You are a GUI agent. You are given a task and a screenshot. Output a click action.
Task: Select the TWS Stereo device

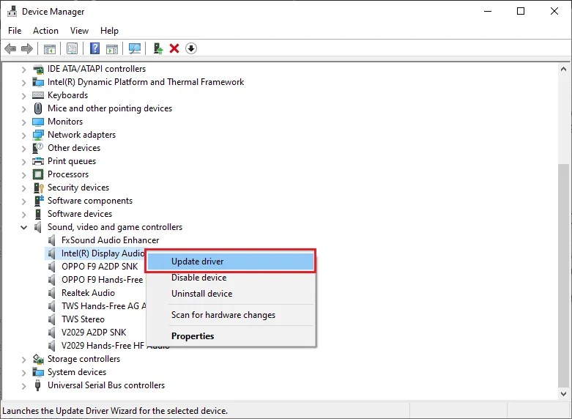(x=83, y=319)
